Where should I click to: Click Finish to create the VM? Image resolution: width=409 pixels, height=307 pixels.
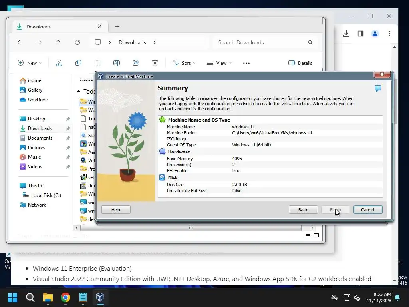tap(336, 210)
